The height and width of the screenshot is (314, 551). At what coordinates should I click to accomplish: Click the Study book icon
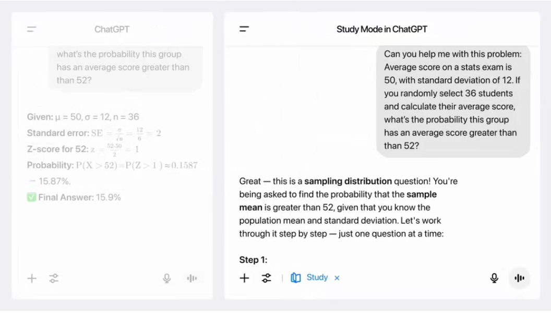pyautogui.click(x=295, y=278)
